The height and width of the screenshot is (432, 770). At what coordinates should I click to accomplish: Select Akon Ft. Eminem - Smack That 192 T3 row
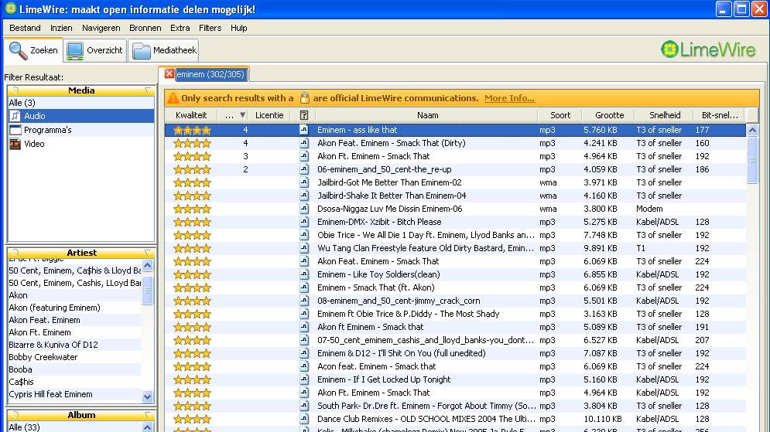point(455,156)
